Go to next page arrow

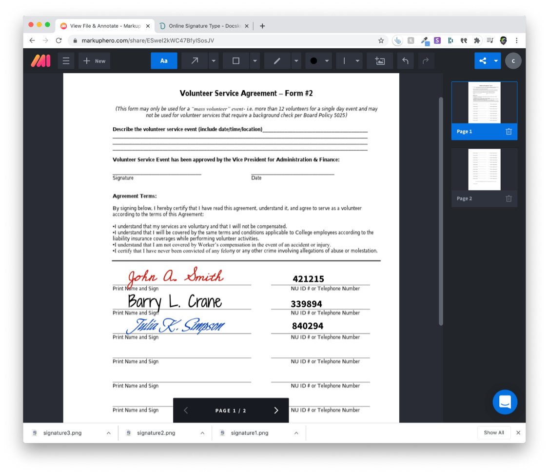pos(276,410)
